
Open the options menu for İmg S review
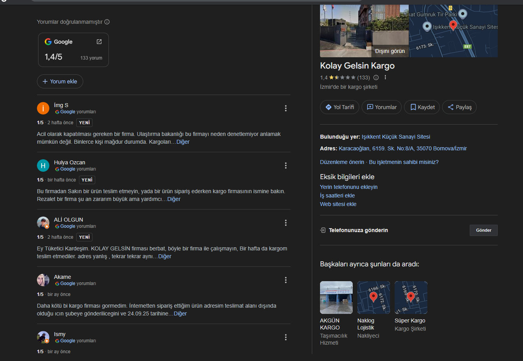286,108
